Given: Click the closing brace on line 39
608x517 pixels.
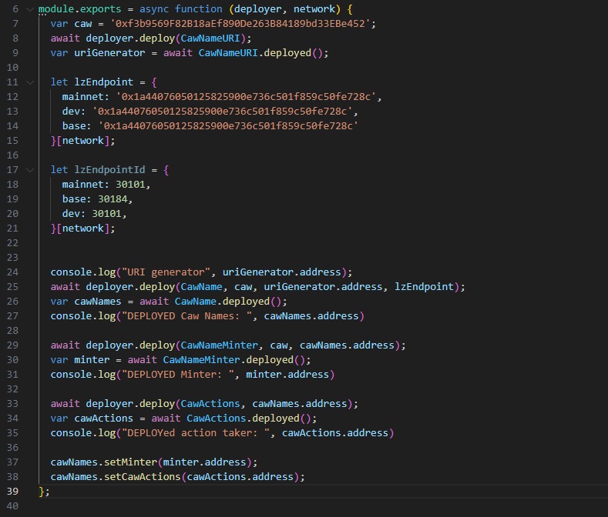Looking at the screenshot, I should tap(42, 492).
